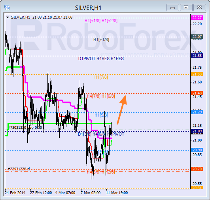Click the 11 Mar 19:00 time marker

(117, 193)
